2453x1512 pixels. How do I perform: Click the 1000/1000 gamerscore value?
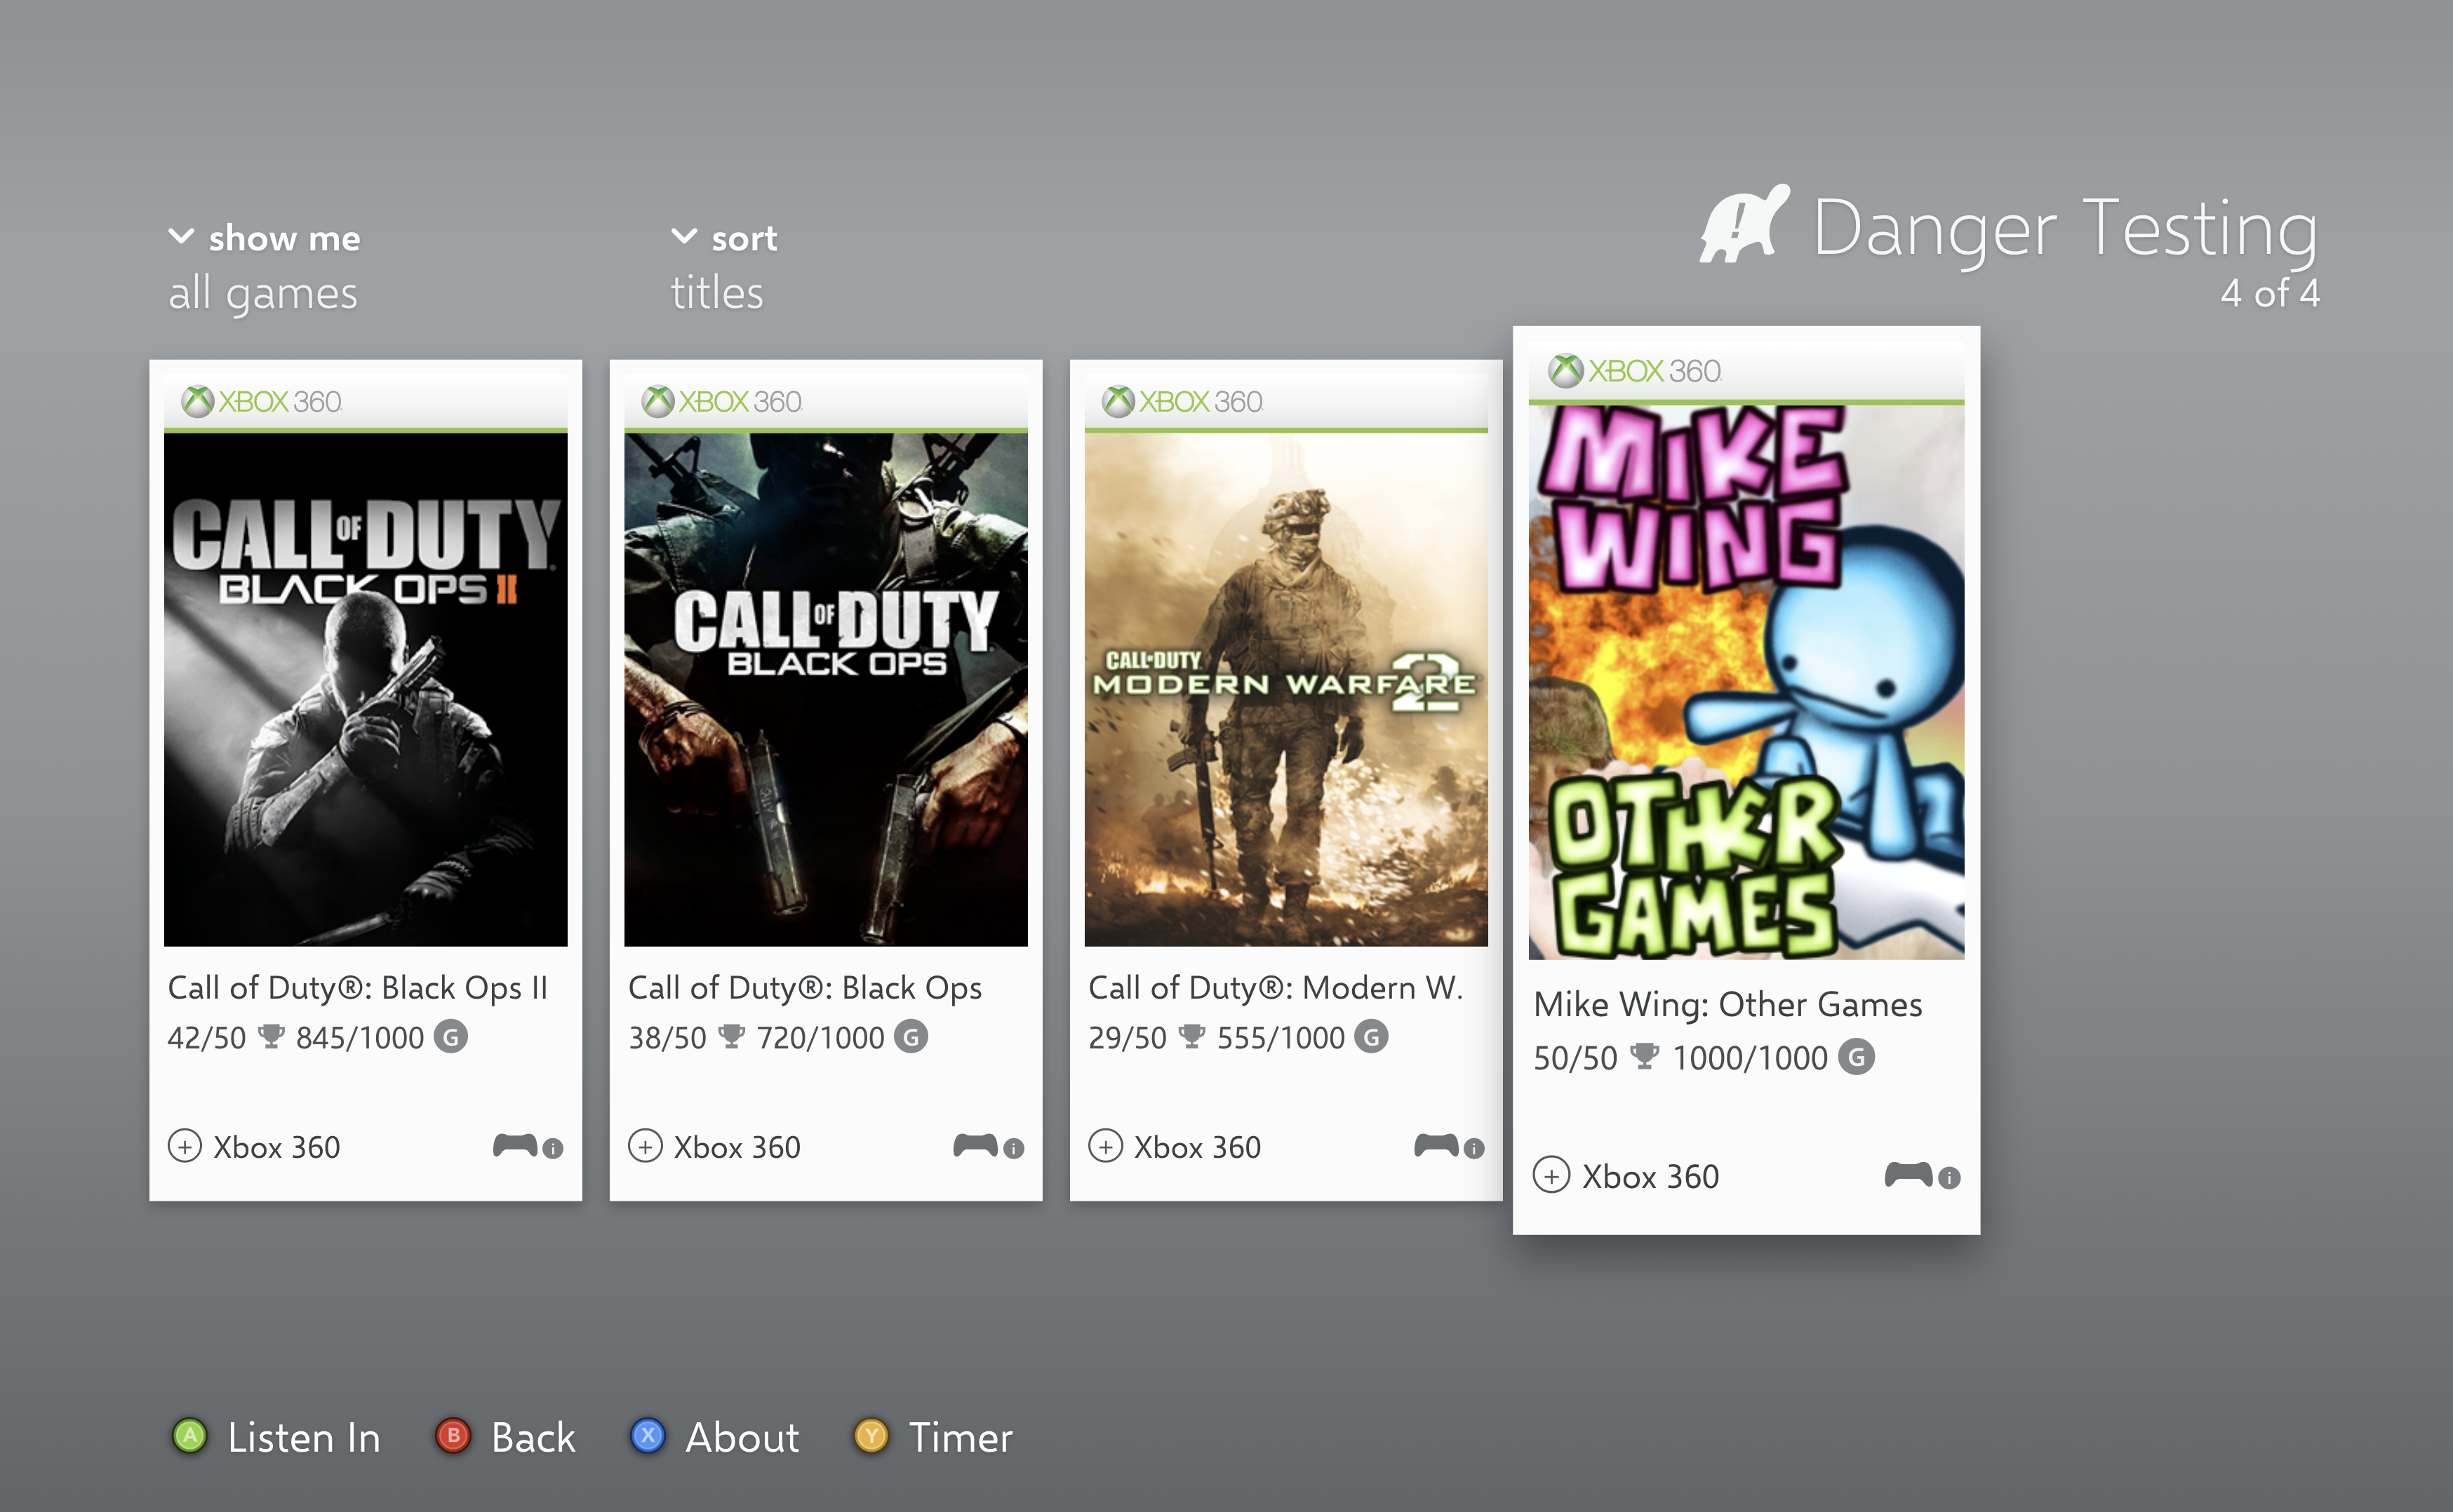pos(1750,1058)
